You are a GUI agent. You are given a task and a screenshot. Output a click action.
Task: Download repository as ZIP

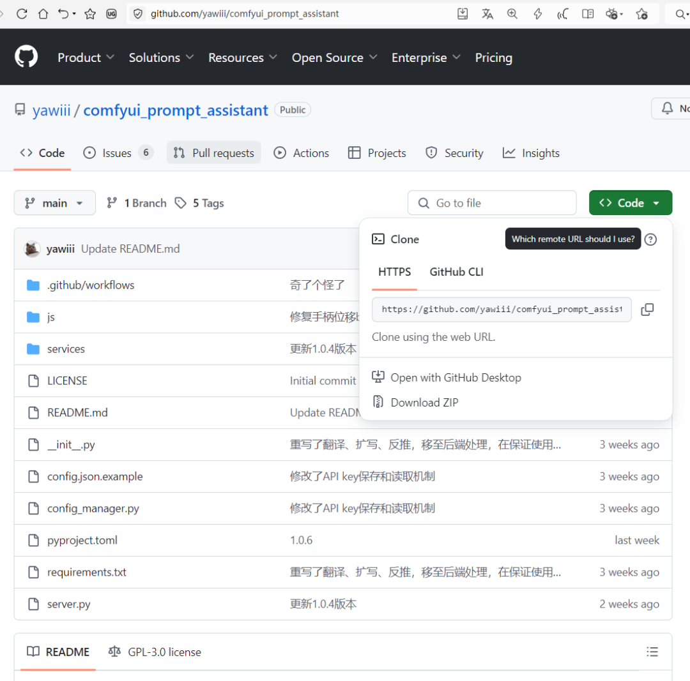422,402
